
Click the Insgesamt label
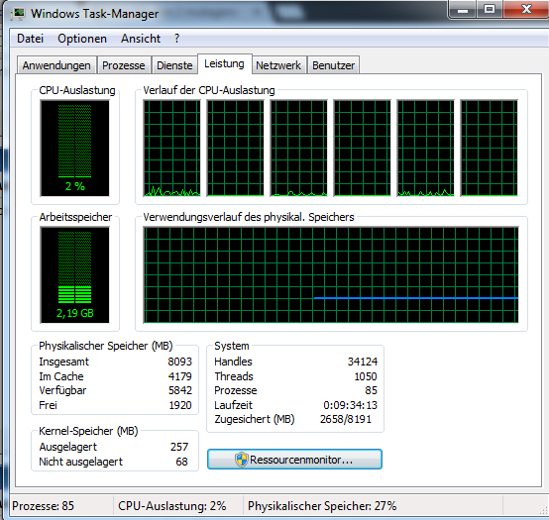click(64, 362)
